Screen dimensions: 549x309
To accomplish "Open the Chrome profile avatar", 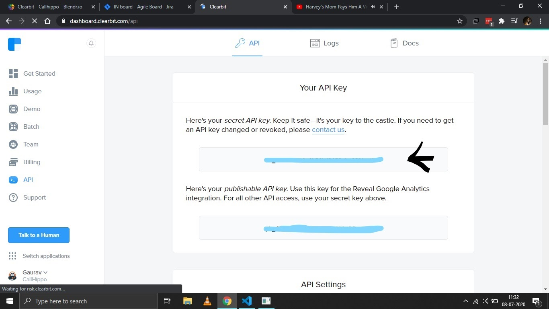I will [x=527, y=21].
